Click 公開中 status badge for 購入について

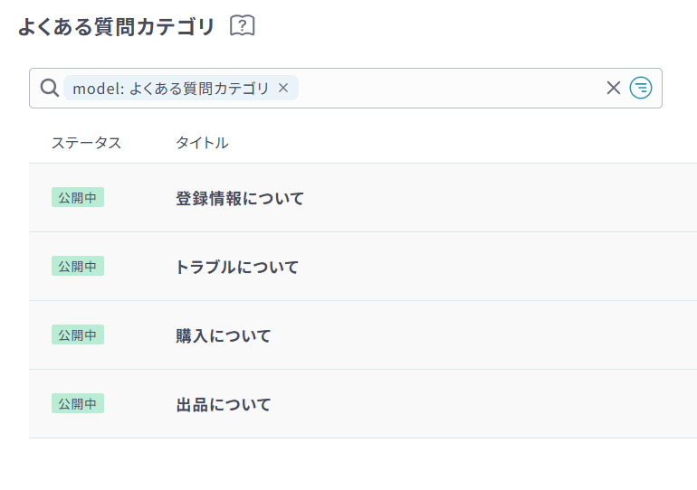coord(78,335)
